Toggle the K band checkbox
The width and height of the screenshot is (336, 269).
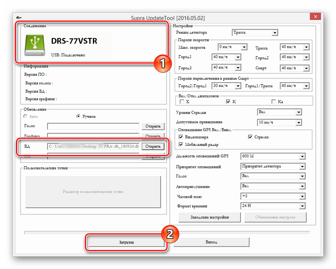228,102
